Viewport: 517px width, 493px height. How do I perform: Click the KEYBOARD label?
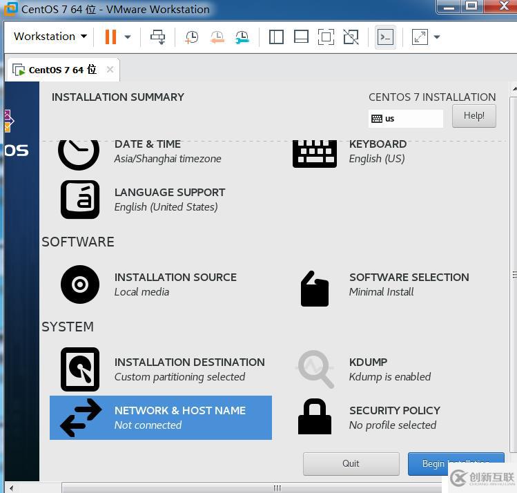378,144
